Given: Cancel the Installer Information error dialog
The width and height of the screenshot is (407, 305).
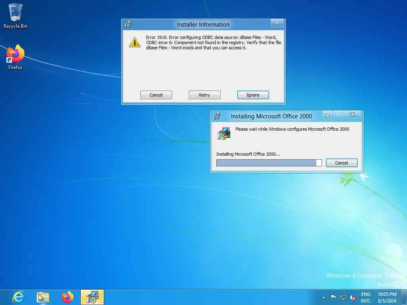Looking at the screenshot, I should click(x=156, y=95).
